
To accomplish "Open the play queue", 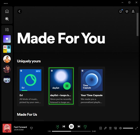I will tap(110, 128).
